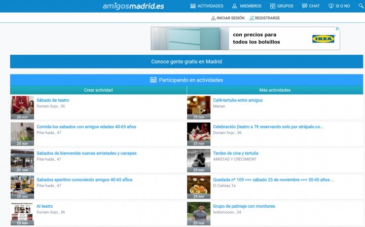This screenshot has height=227, width=365.
Task: Click El Cañitas Te author text
Action: (x=225, y=186)
